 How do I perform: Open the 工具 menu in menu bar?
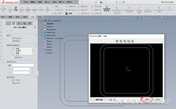[x=54, y=2]
